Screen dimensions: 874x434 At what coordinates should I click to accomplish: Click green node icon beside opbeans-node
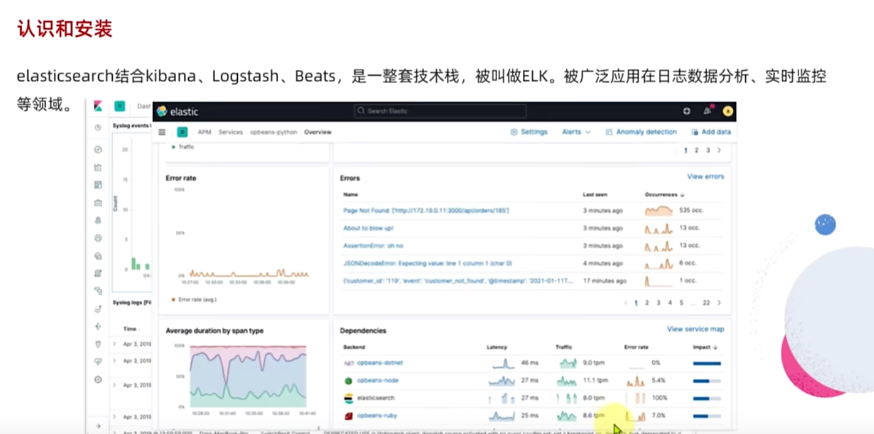348,381
